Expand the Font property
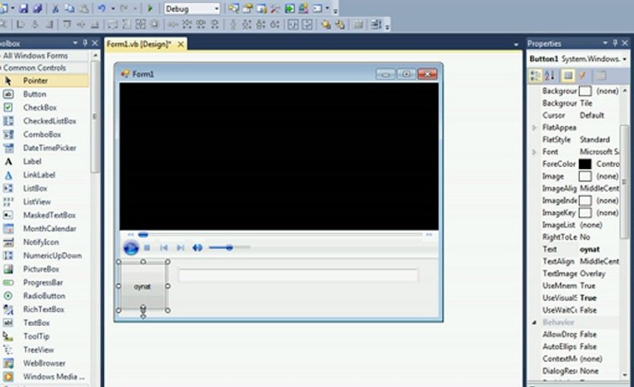Viewport: 634px width, 387px height. [x=534, y=152]
